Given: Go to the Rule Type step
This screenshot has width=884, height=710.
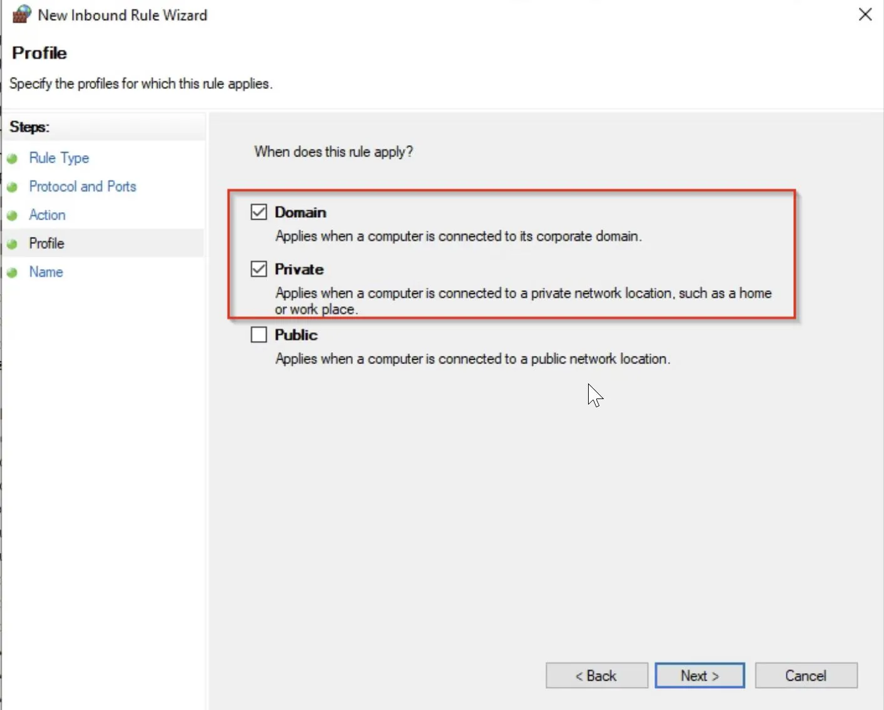Looking at the screenshot, I should point(59,158).
